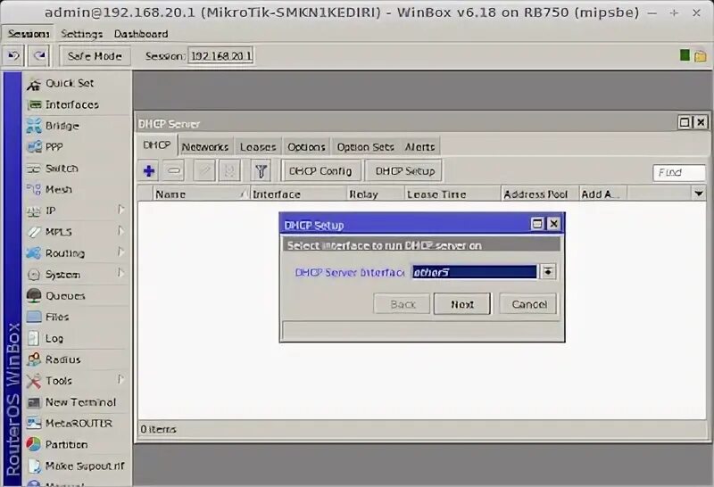Open the Dashboard menu
The image size is (714, 487).
click(141, 34)
